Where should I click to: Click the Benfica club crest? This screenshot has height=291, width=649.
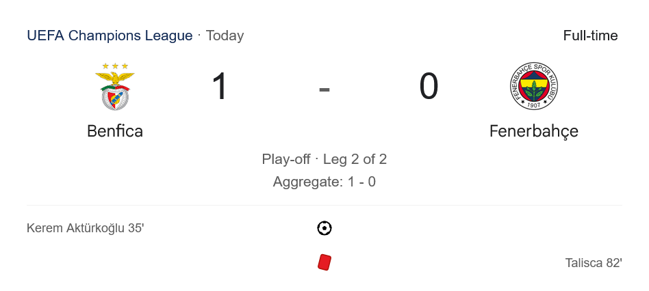[115, 87]
